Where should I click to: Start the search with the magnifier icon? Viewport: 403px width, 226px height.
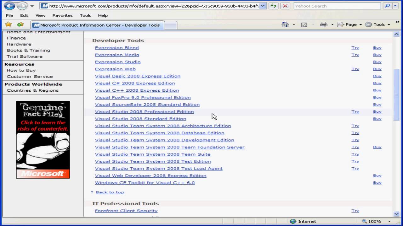388,6
